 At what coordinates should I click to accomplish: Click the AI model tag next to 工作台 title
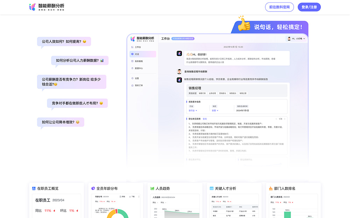point(183,38)
